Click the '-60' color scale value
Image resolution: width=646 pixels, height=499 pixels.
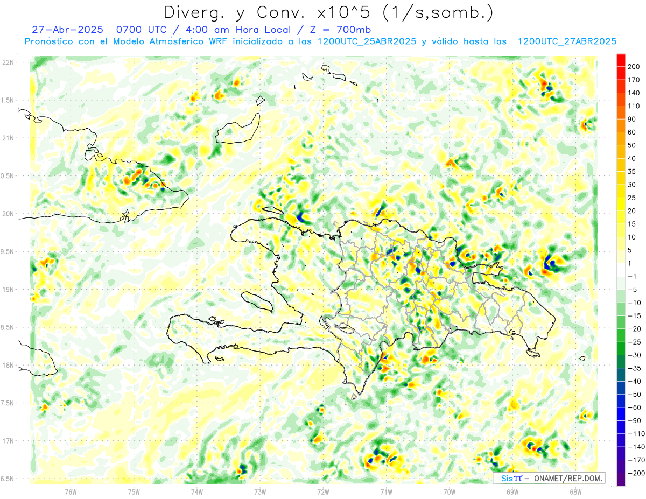[634, 407]
